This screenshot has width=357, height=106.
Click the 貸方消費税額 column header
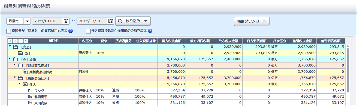pyautogui.click(x=256, y=41)
